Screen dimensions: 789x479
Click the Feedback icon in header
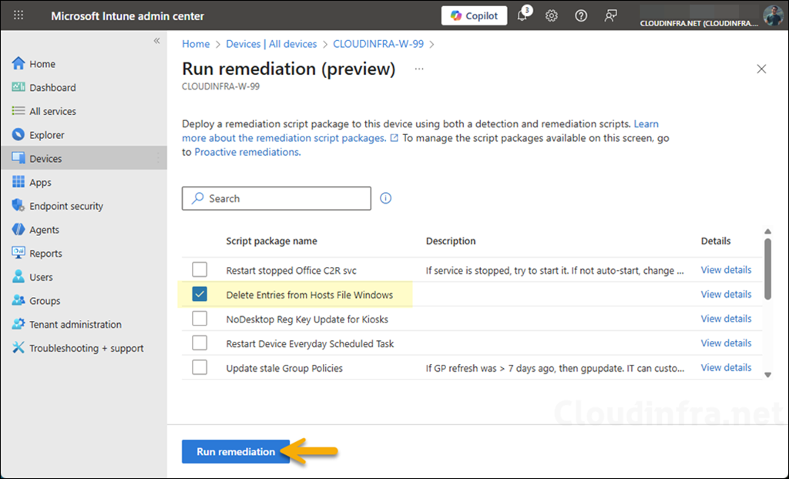point(610,16)
